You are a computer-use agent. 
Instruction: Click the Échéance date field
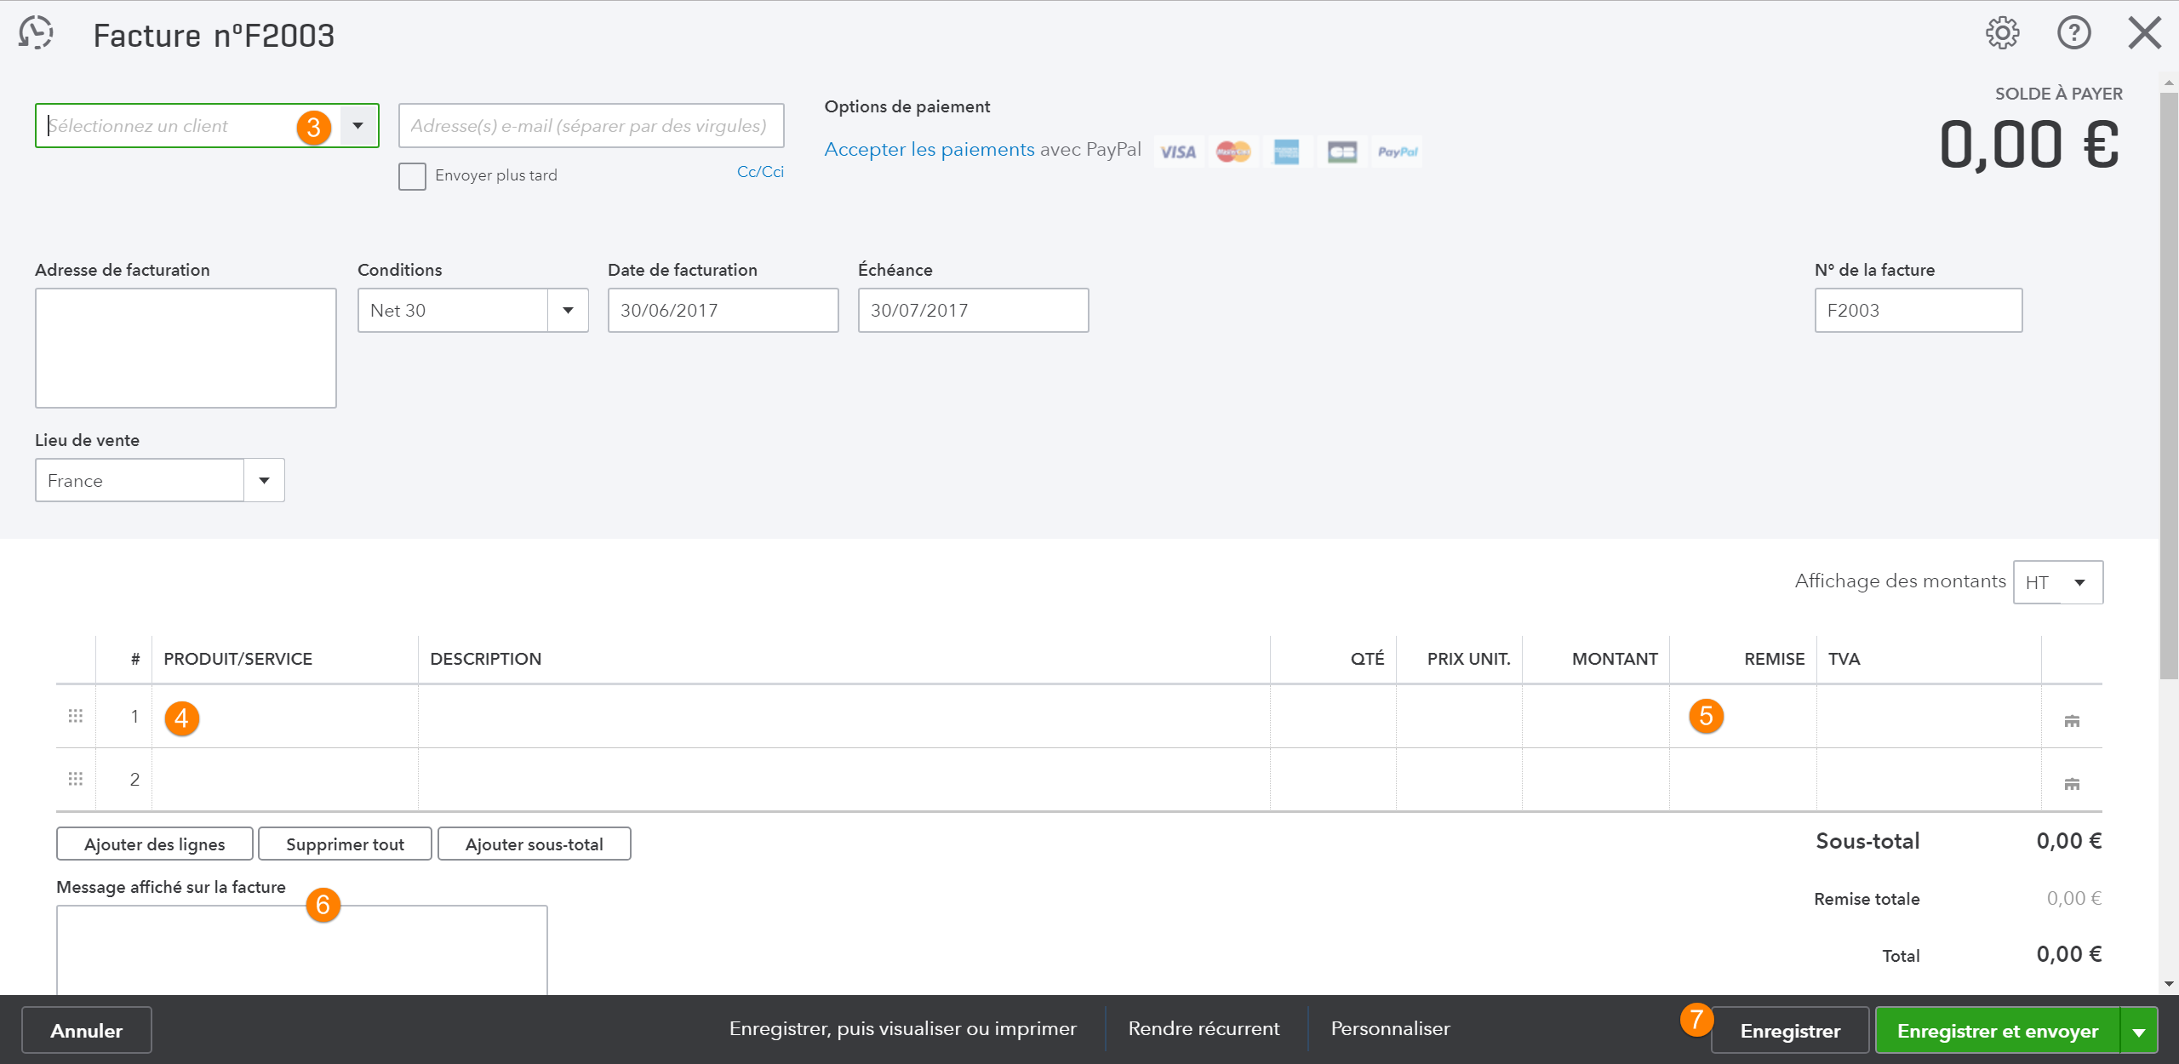click(x=973, y=311)
